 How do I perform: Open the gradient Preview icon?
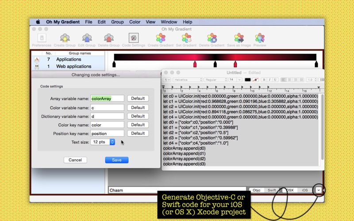(x=260, y=38)
